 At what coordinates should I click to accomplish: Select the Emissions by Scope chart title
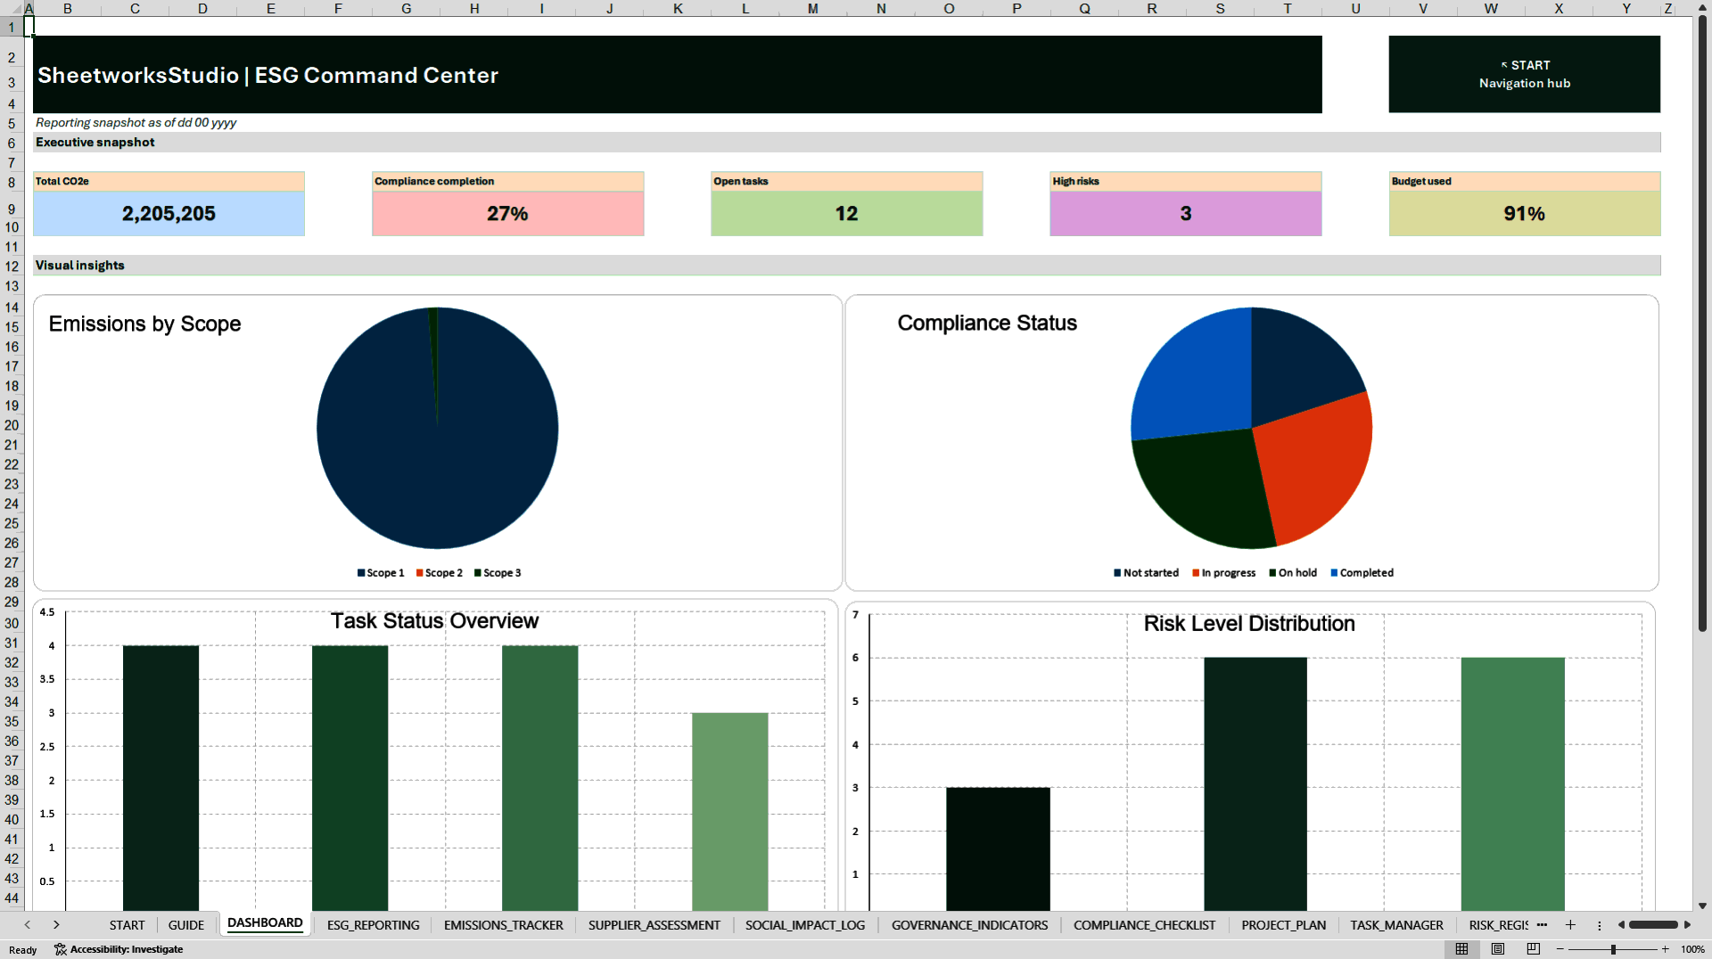[x=144, y=324]
